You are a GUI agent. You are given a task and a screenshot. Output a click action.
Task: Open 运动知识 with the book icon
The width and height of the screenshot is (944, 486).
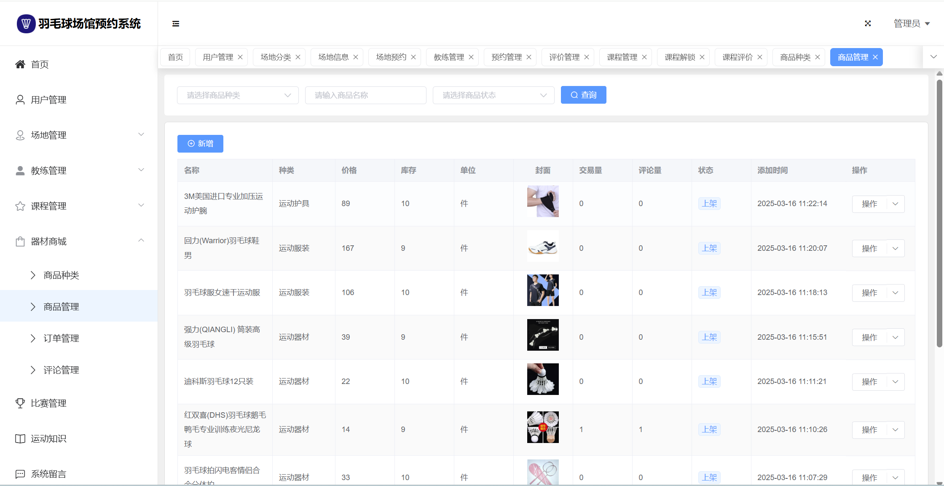click(48, 439)
